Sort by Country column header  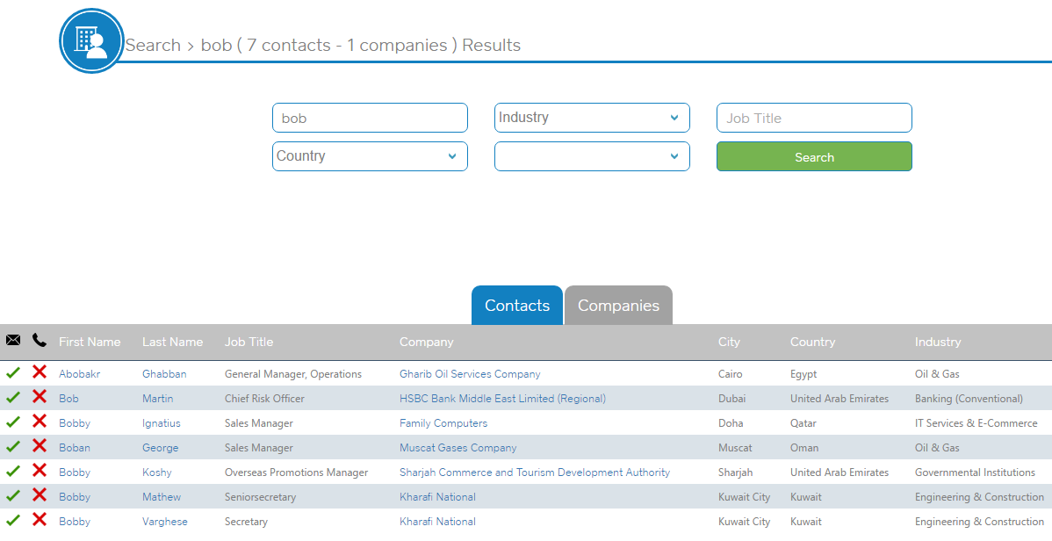812,342
